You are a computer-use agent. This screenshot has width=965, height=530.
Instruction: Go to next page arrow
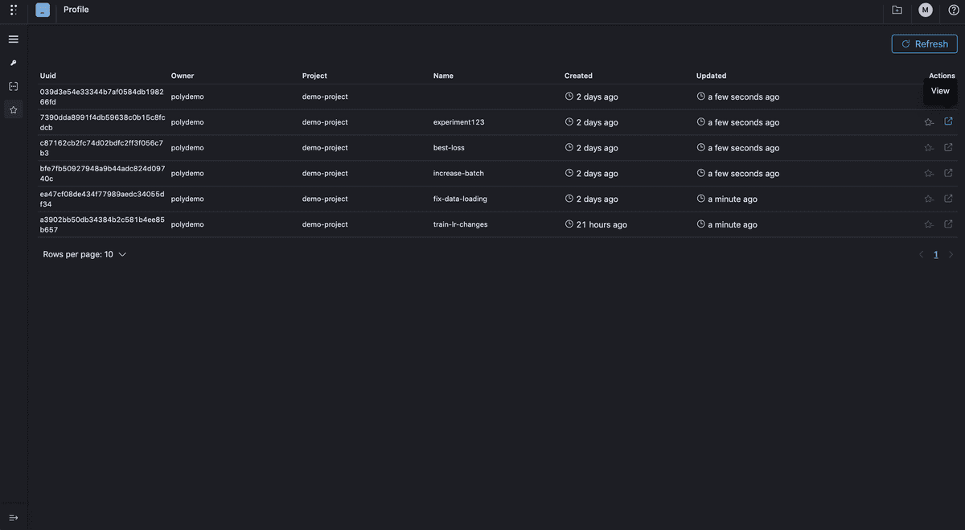(x=951, y=254)
